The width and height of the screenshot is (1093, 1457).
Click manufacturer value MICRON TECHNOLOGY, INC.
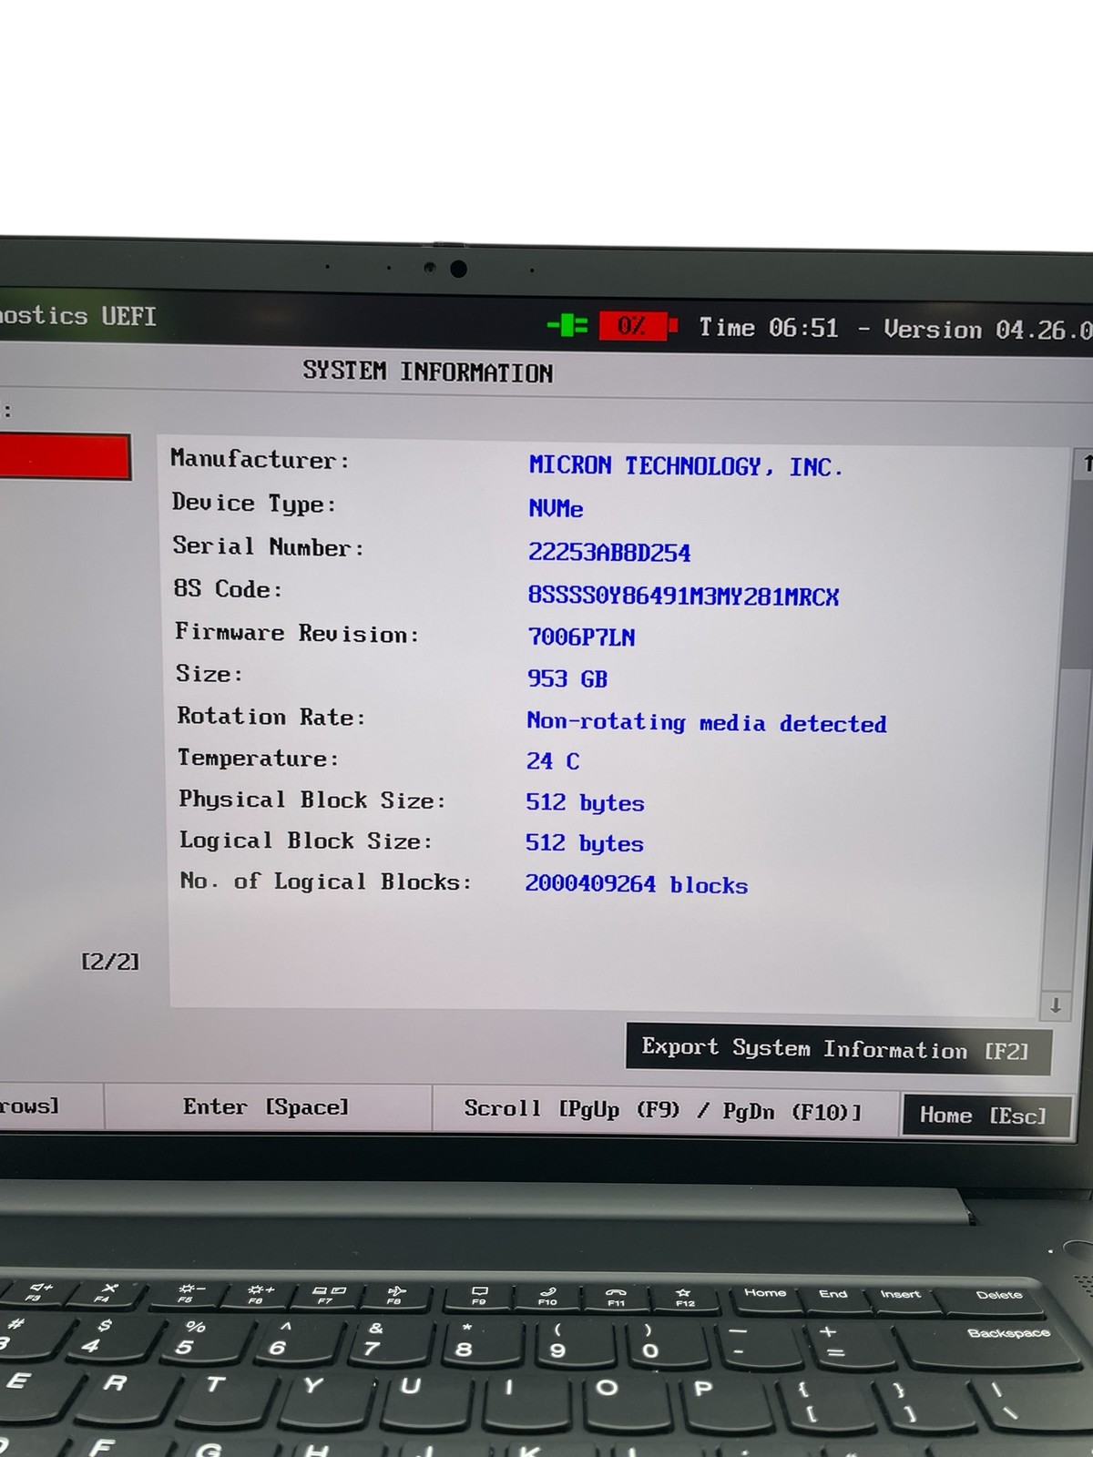click(686, 466)
